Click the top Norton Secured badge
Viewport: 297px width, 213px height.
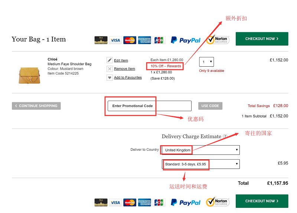[218, 40]
